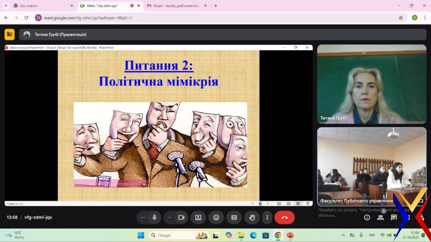Open the chat with everyone panel
Image resolution: width=431 pixels, height=242 pixels.
click(394, 217)
